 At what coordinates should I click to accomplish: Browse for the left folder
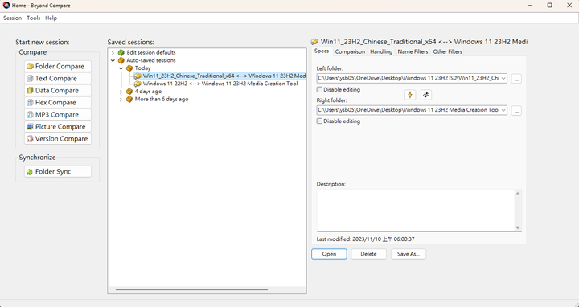(516, 79)
